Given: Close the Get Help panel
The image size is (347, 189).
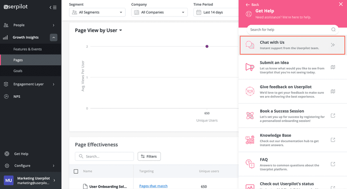Looking at the screenshot, I should (341, 4).
